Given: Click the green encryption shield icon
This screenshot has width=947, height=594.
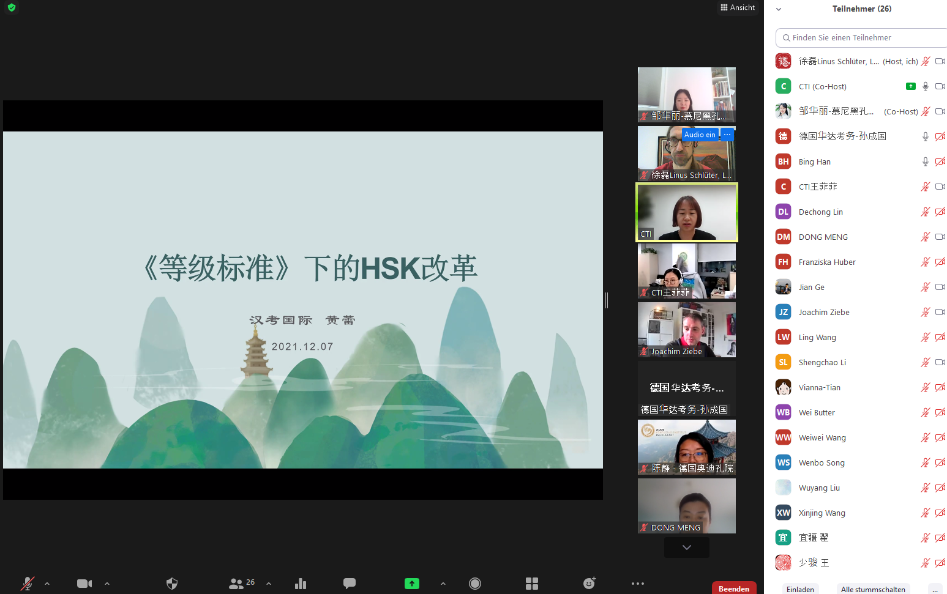Looking at the screenshot, I should click(x=12, y=7).
